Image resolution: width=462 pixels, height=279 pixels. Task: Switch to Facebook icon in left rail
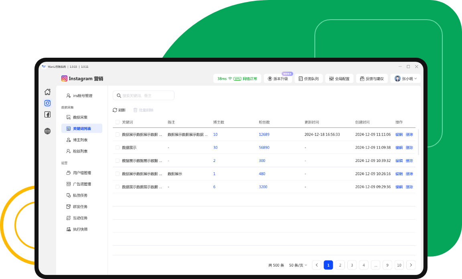pyautogui.click(x=47, y=115)
